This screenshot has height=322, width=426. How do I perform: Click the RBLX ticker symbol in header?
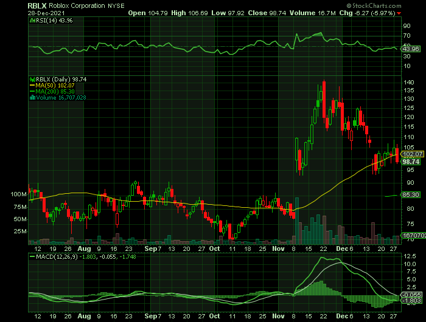click(37, 5)
